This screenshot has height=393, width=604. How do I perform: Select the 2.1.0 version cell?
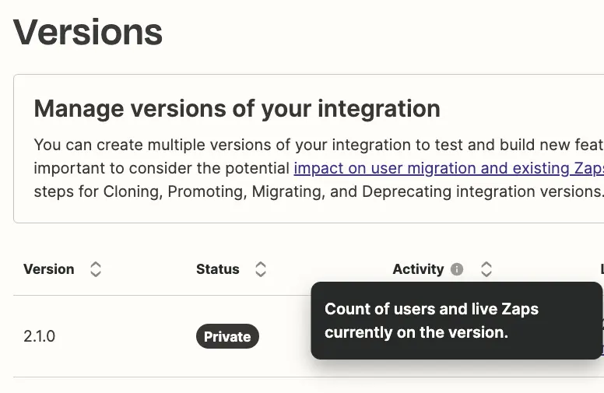[x=39, y=336]
